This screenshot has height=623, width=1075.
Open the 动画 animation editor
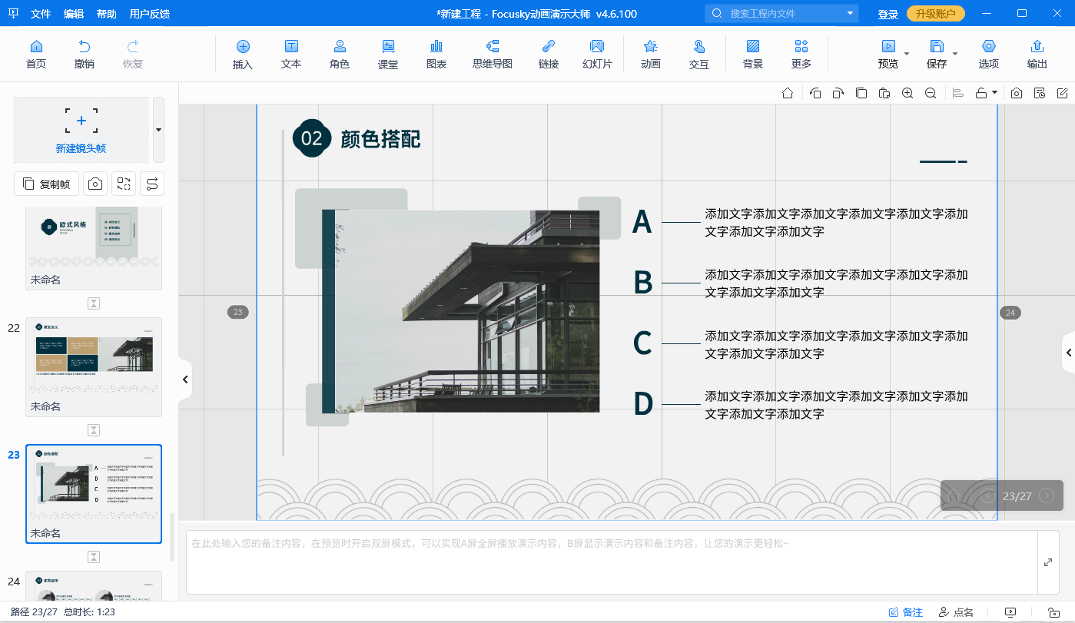point(651,54)
